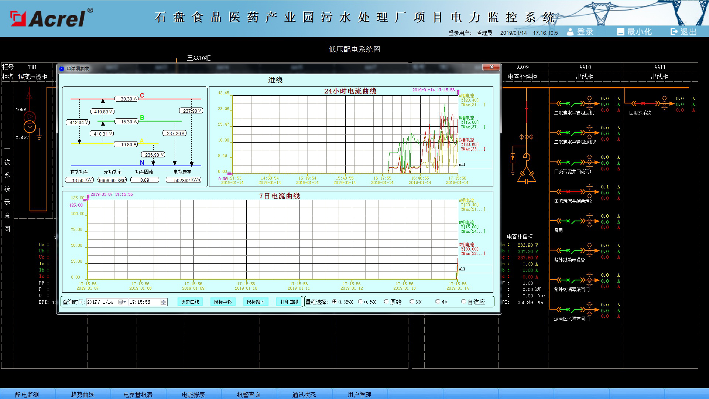Open 用户管理 tab in bottom bar

tap(360, 394)
